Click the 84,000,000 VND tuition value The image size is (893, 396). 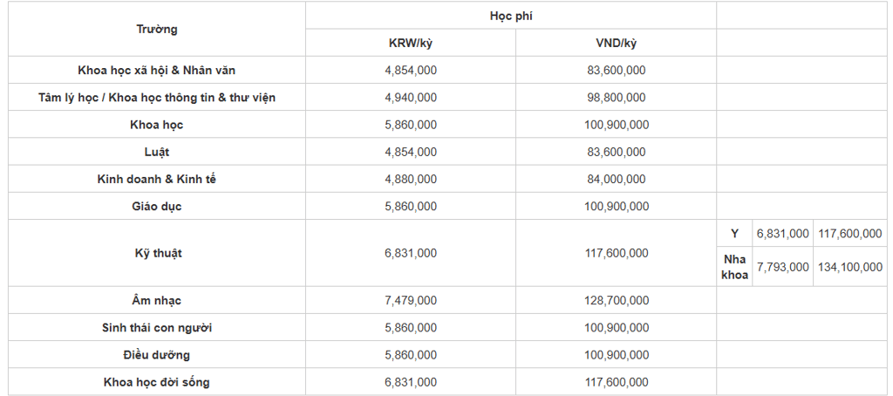point(617,179)
